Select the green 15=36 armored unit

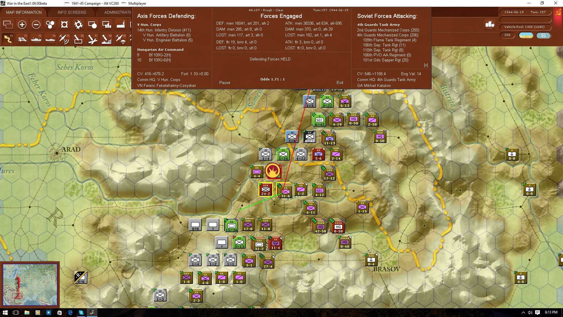[231, 225]
